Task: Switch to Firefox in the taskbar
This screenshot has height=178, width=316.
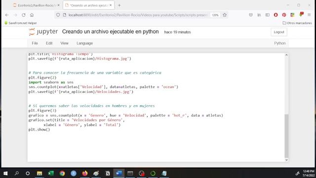Action: (x=85, y=173)
